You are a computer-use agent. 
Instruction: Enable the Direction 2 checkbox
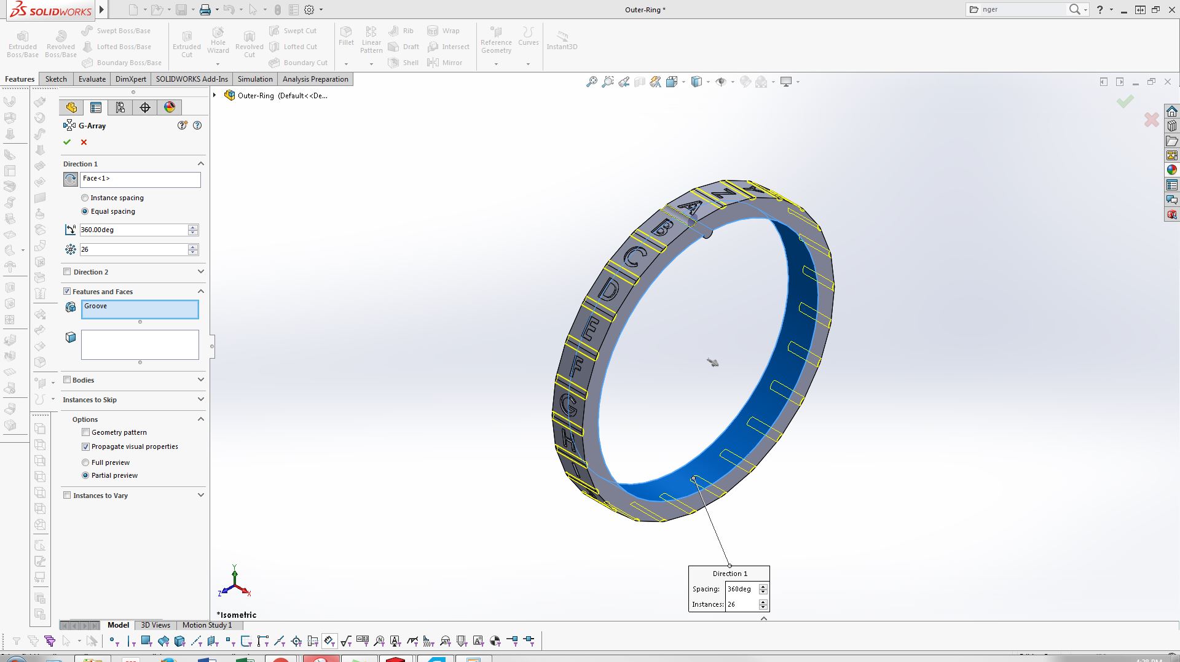coord(67,271)
